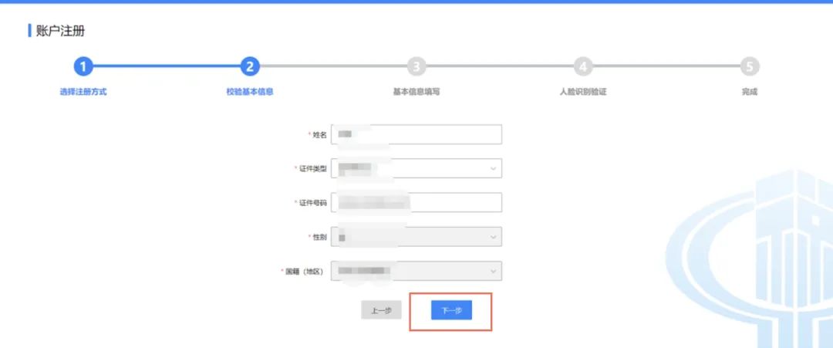Image resolution: width=833 pixels, height=348 pixels.
Task: Click the 账户注册 page heading
Action: pyautogui.click(x=60, y=31)
